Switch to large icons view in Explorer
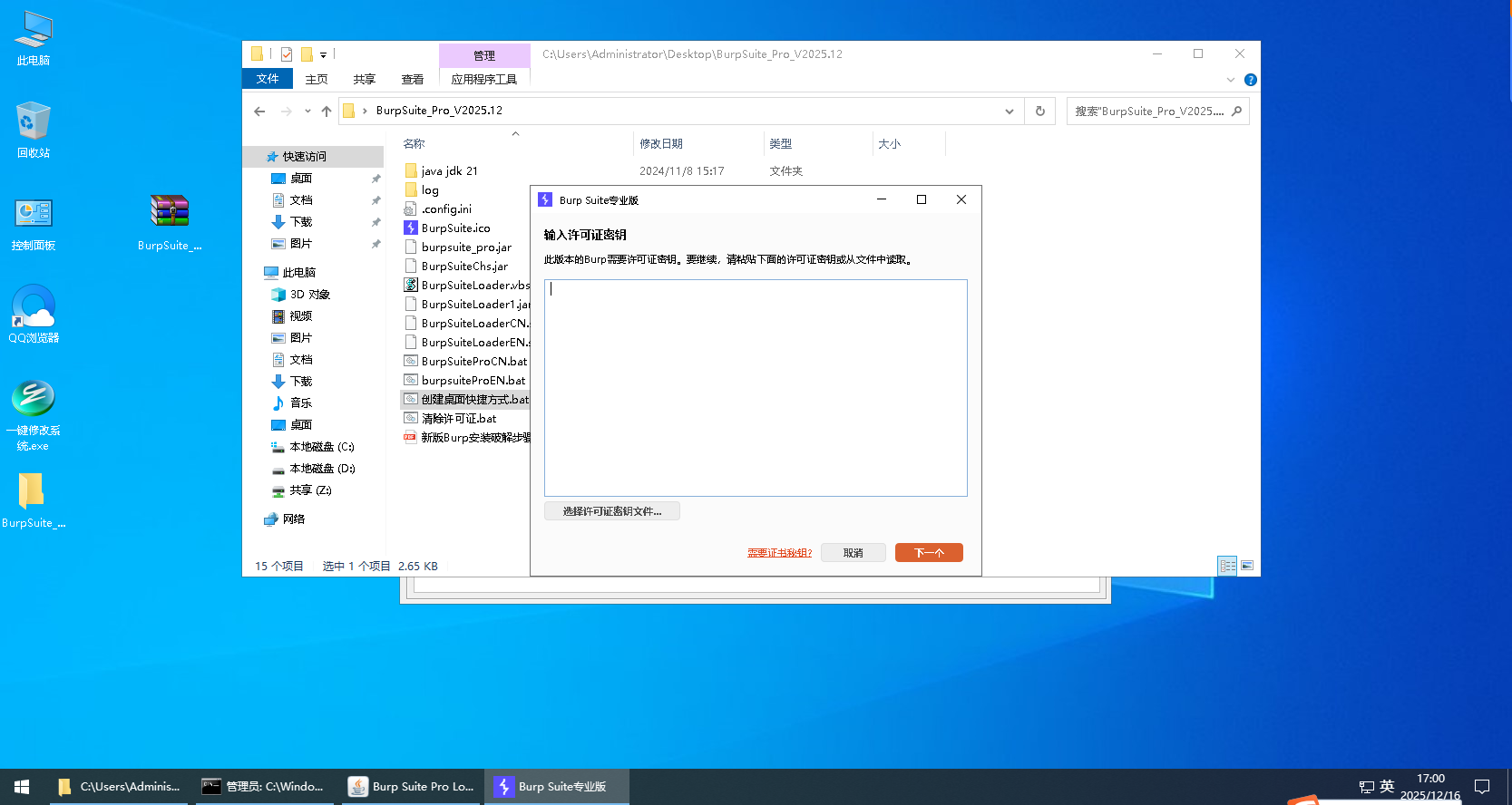The width and height of the screenshot is (1512, 805). click(x=1247, y=566)
